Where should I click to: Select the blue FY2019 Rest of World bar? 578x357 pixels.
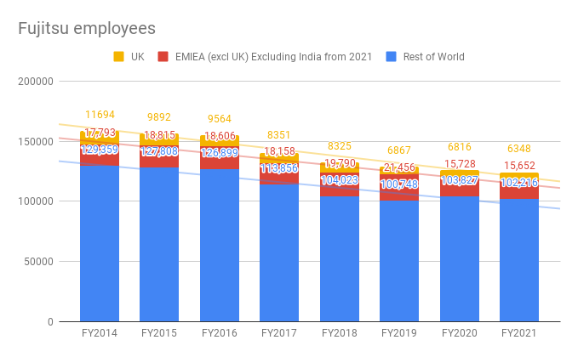tap(399, 261)
